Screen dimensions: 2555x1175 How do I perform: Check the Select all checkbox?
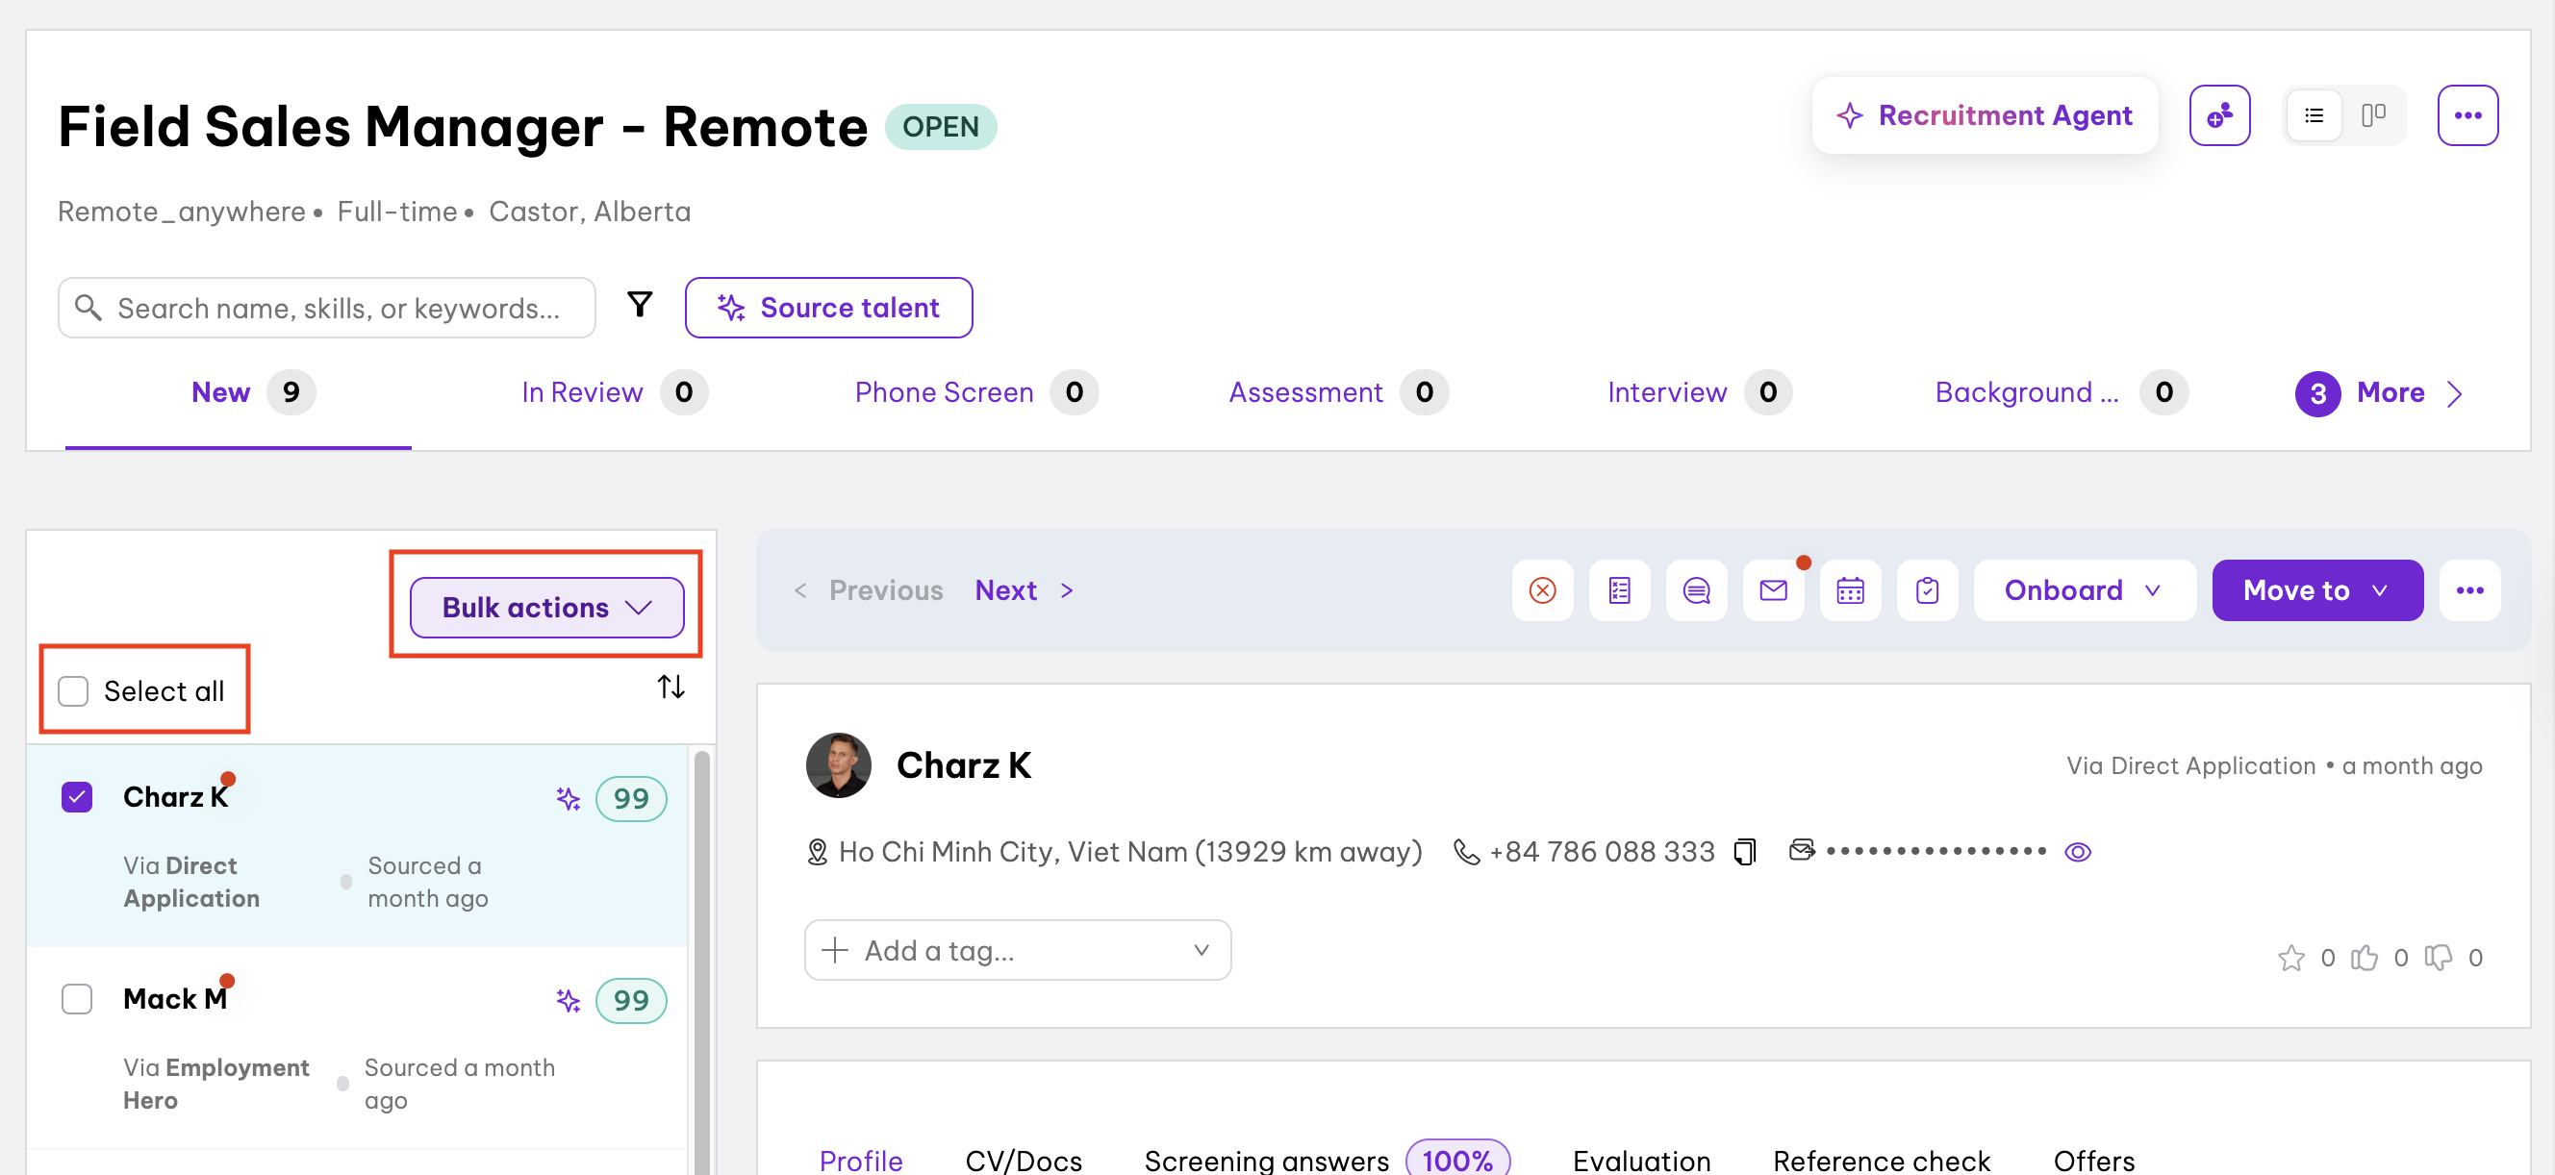point(73,691)
